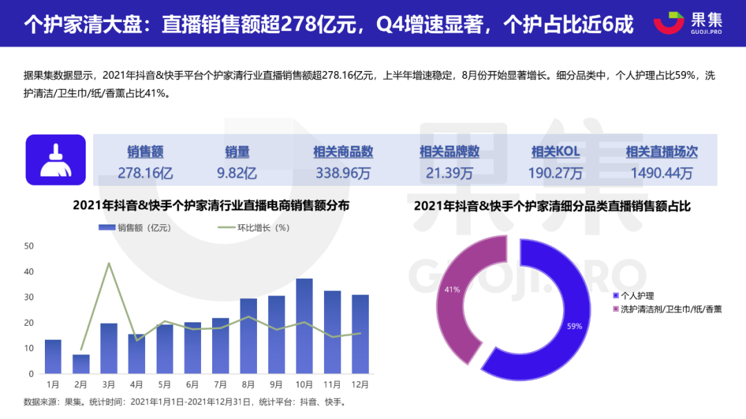Click the 10月 axis label
Image resolution: width=746 pixels, height=419 pixels.
[x=304, y=384]
